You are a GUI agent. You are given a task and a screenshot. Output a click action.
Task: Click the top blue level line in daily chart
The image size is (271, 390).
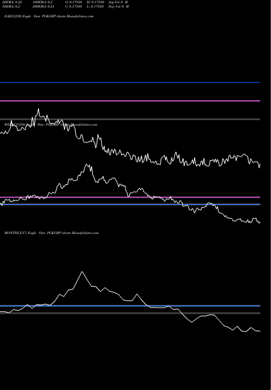pyautogui.click(x=130, y=82)
